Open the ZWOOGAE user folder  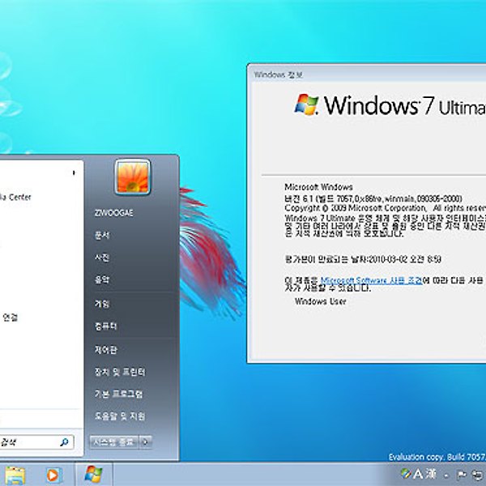pyautogui.click(x=113, y=213)
